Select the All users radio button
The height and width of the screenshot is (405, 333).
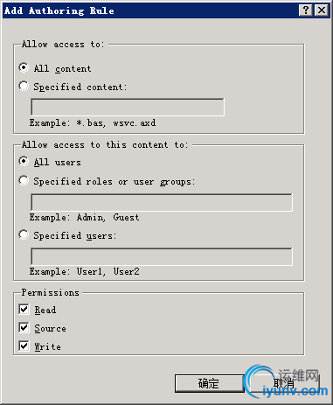(24, 161)
